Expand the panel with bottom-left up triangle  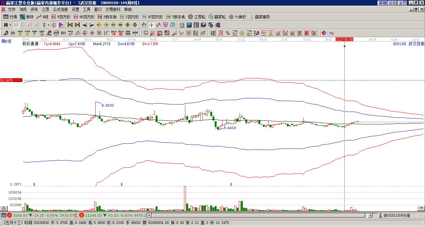pyautogui.click(x=4, y=208)
